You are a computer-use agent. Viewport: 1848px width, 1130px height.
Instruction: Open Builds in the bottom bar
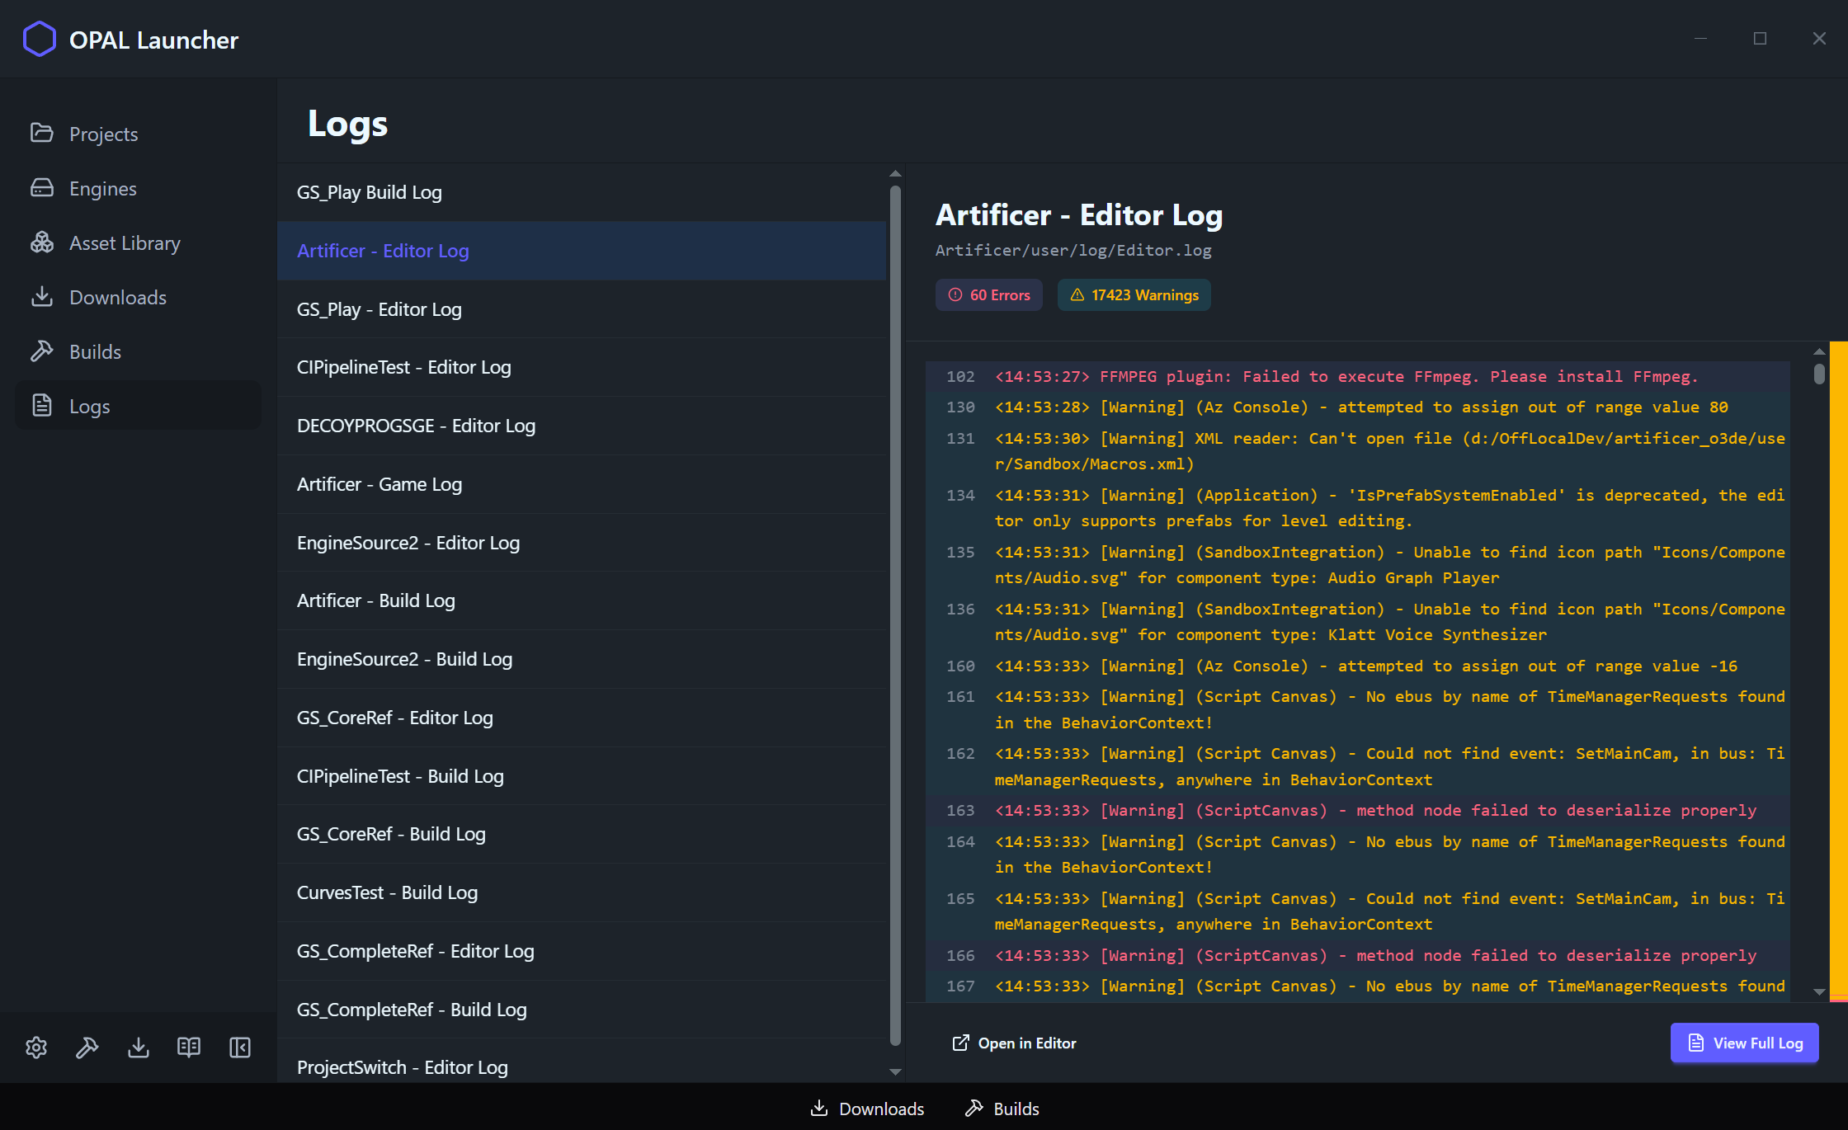(x=1002, y=1109)
